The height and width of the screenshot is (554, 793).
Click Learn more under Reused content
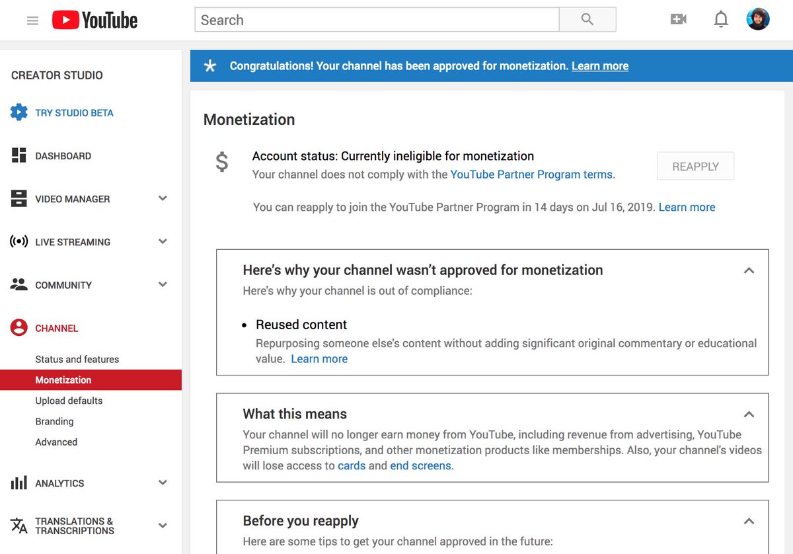(319, 359)
